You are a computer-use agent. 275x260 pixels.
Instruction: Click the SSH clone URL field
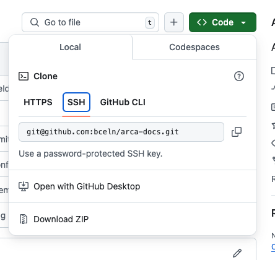point(121,132)
